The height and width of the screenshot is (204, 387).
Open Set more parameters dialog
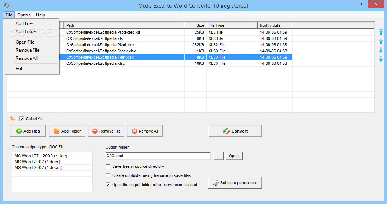235,182
